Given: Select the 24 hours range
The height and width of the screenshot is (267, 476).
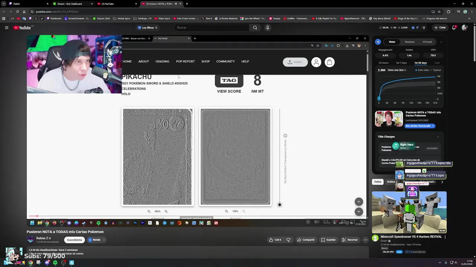Looking at the screenshot, I should tap(383, 63).
